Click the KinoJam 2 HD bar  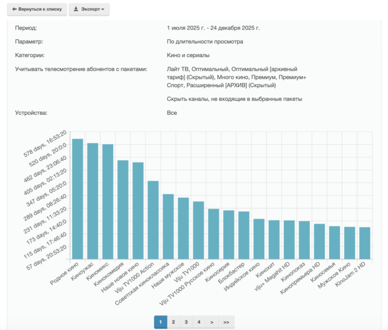coord(364,242)
